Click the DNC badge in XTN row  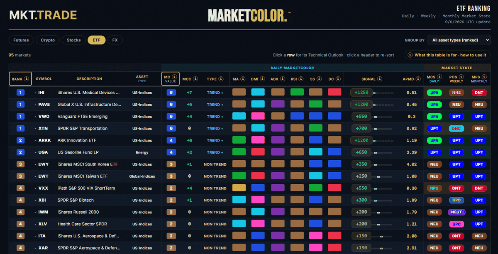456,129
